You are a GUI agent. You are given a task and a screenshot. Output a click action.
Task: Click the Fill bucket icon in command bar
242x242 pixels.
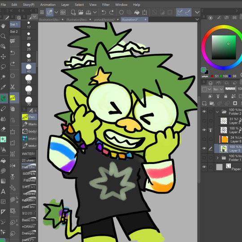pos(137,12)
